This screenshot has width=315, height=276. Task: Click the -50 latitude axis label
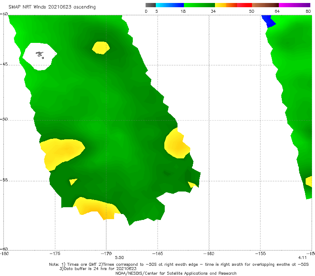click(x=4, y=119)
